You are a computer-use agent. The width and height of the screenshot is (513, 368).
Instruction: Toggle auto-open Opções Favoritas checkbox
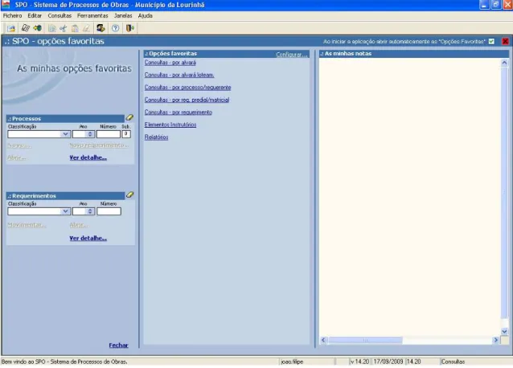(x=491, y=42)
